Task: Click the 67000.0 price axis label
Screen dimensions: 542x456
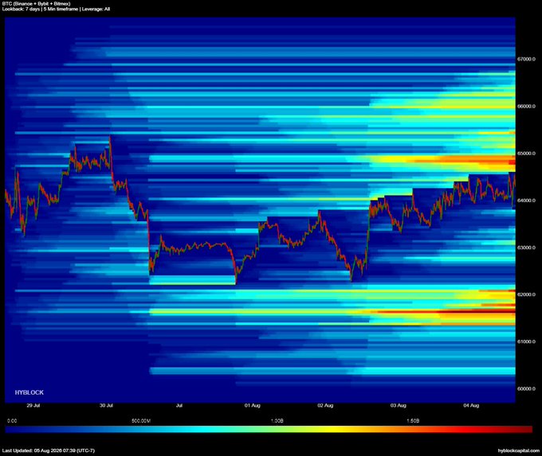Action: (x=526, y=60)
